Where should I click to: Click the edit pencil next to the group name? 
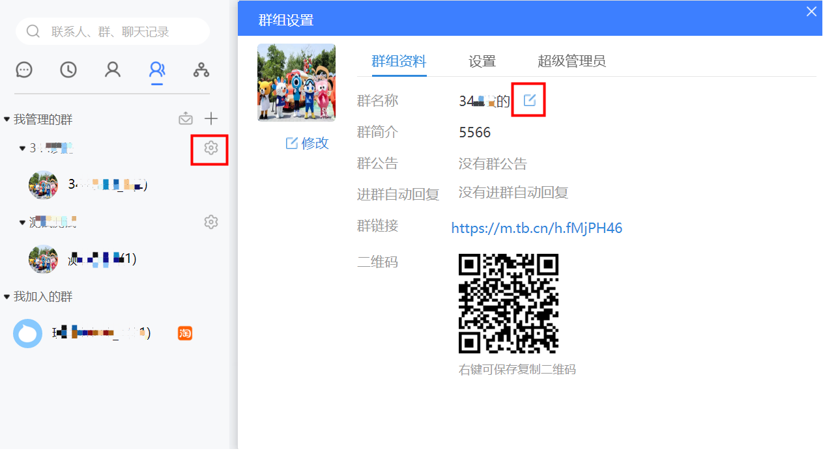coord(530,100)
